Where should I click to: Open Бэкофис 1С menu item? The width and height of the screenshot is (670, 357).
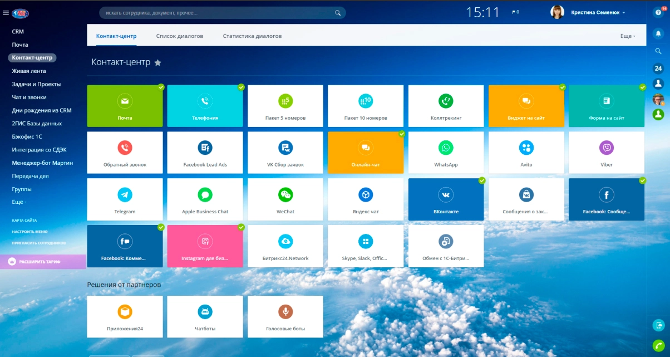coord(27,136)
